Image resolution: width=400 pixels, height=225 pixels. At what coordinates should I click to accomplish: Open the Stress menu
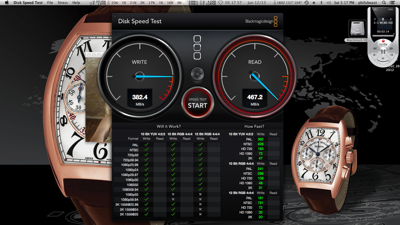click(x=62, y=3)
